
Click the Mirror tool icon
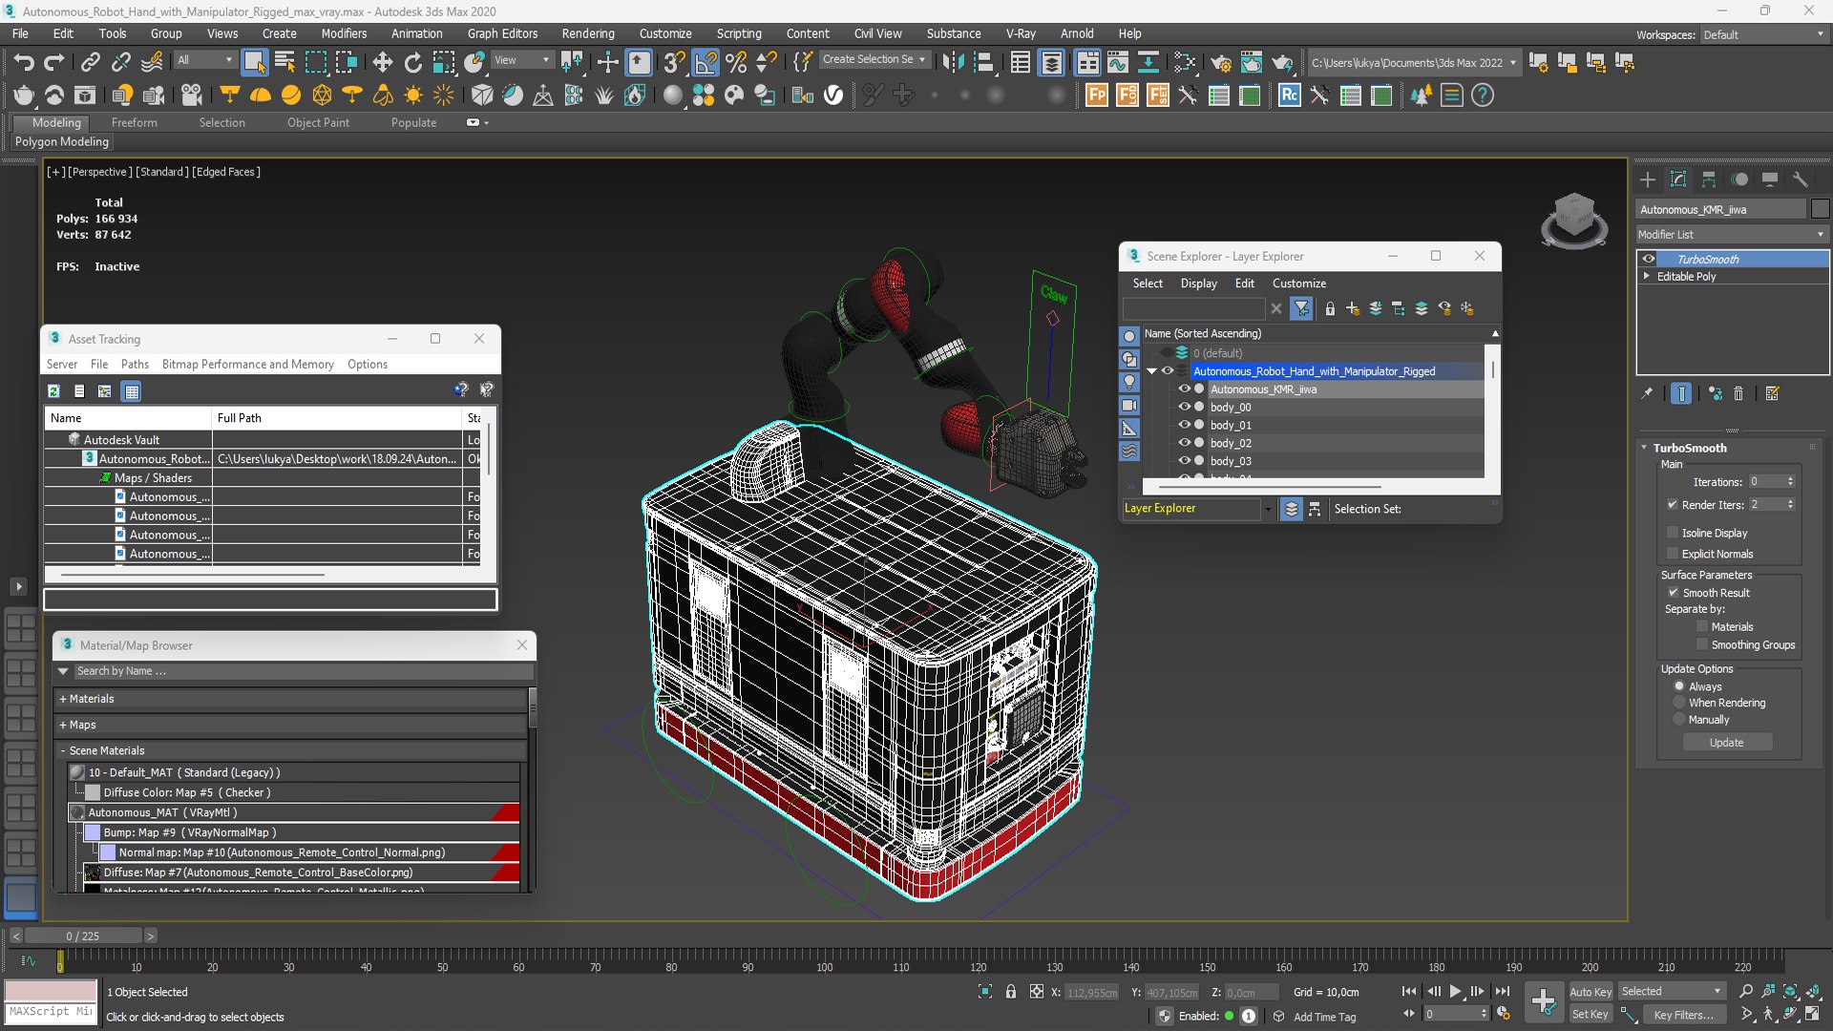[x=952, y=63]
